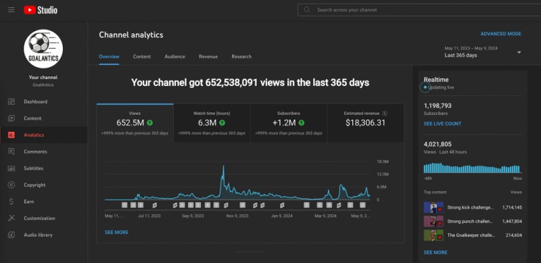This screenshot has height=263, width=541.
Task: Open the Earn sidebar section
Action: point(43,201)
